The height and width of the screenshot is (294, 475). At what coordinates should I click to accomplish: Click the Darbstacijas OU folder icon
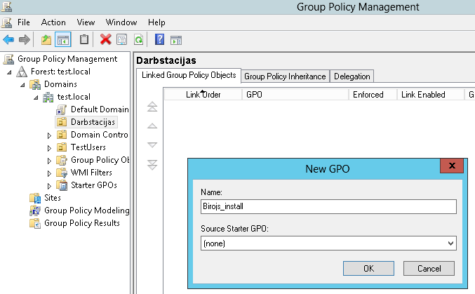[62, 122]
